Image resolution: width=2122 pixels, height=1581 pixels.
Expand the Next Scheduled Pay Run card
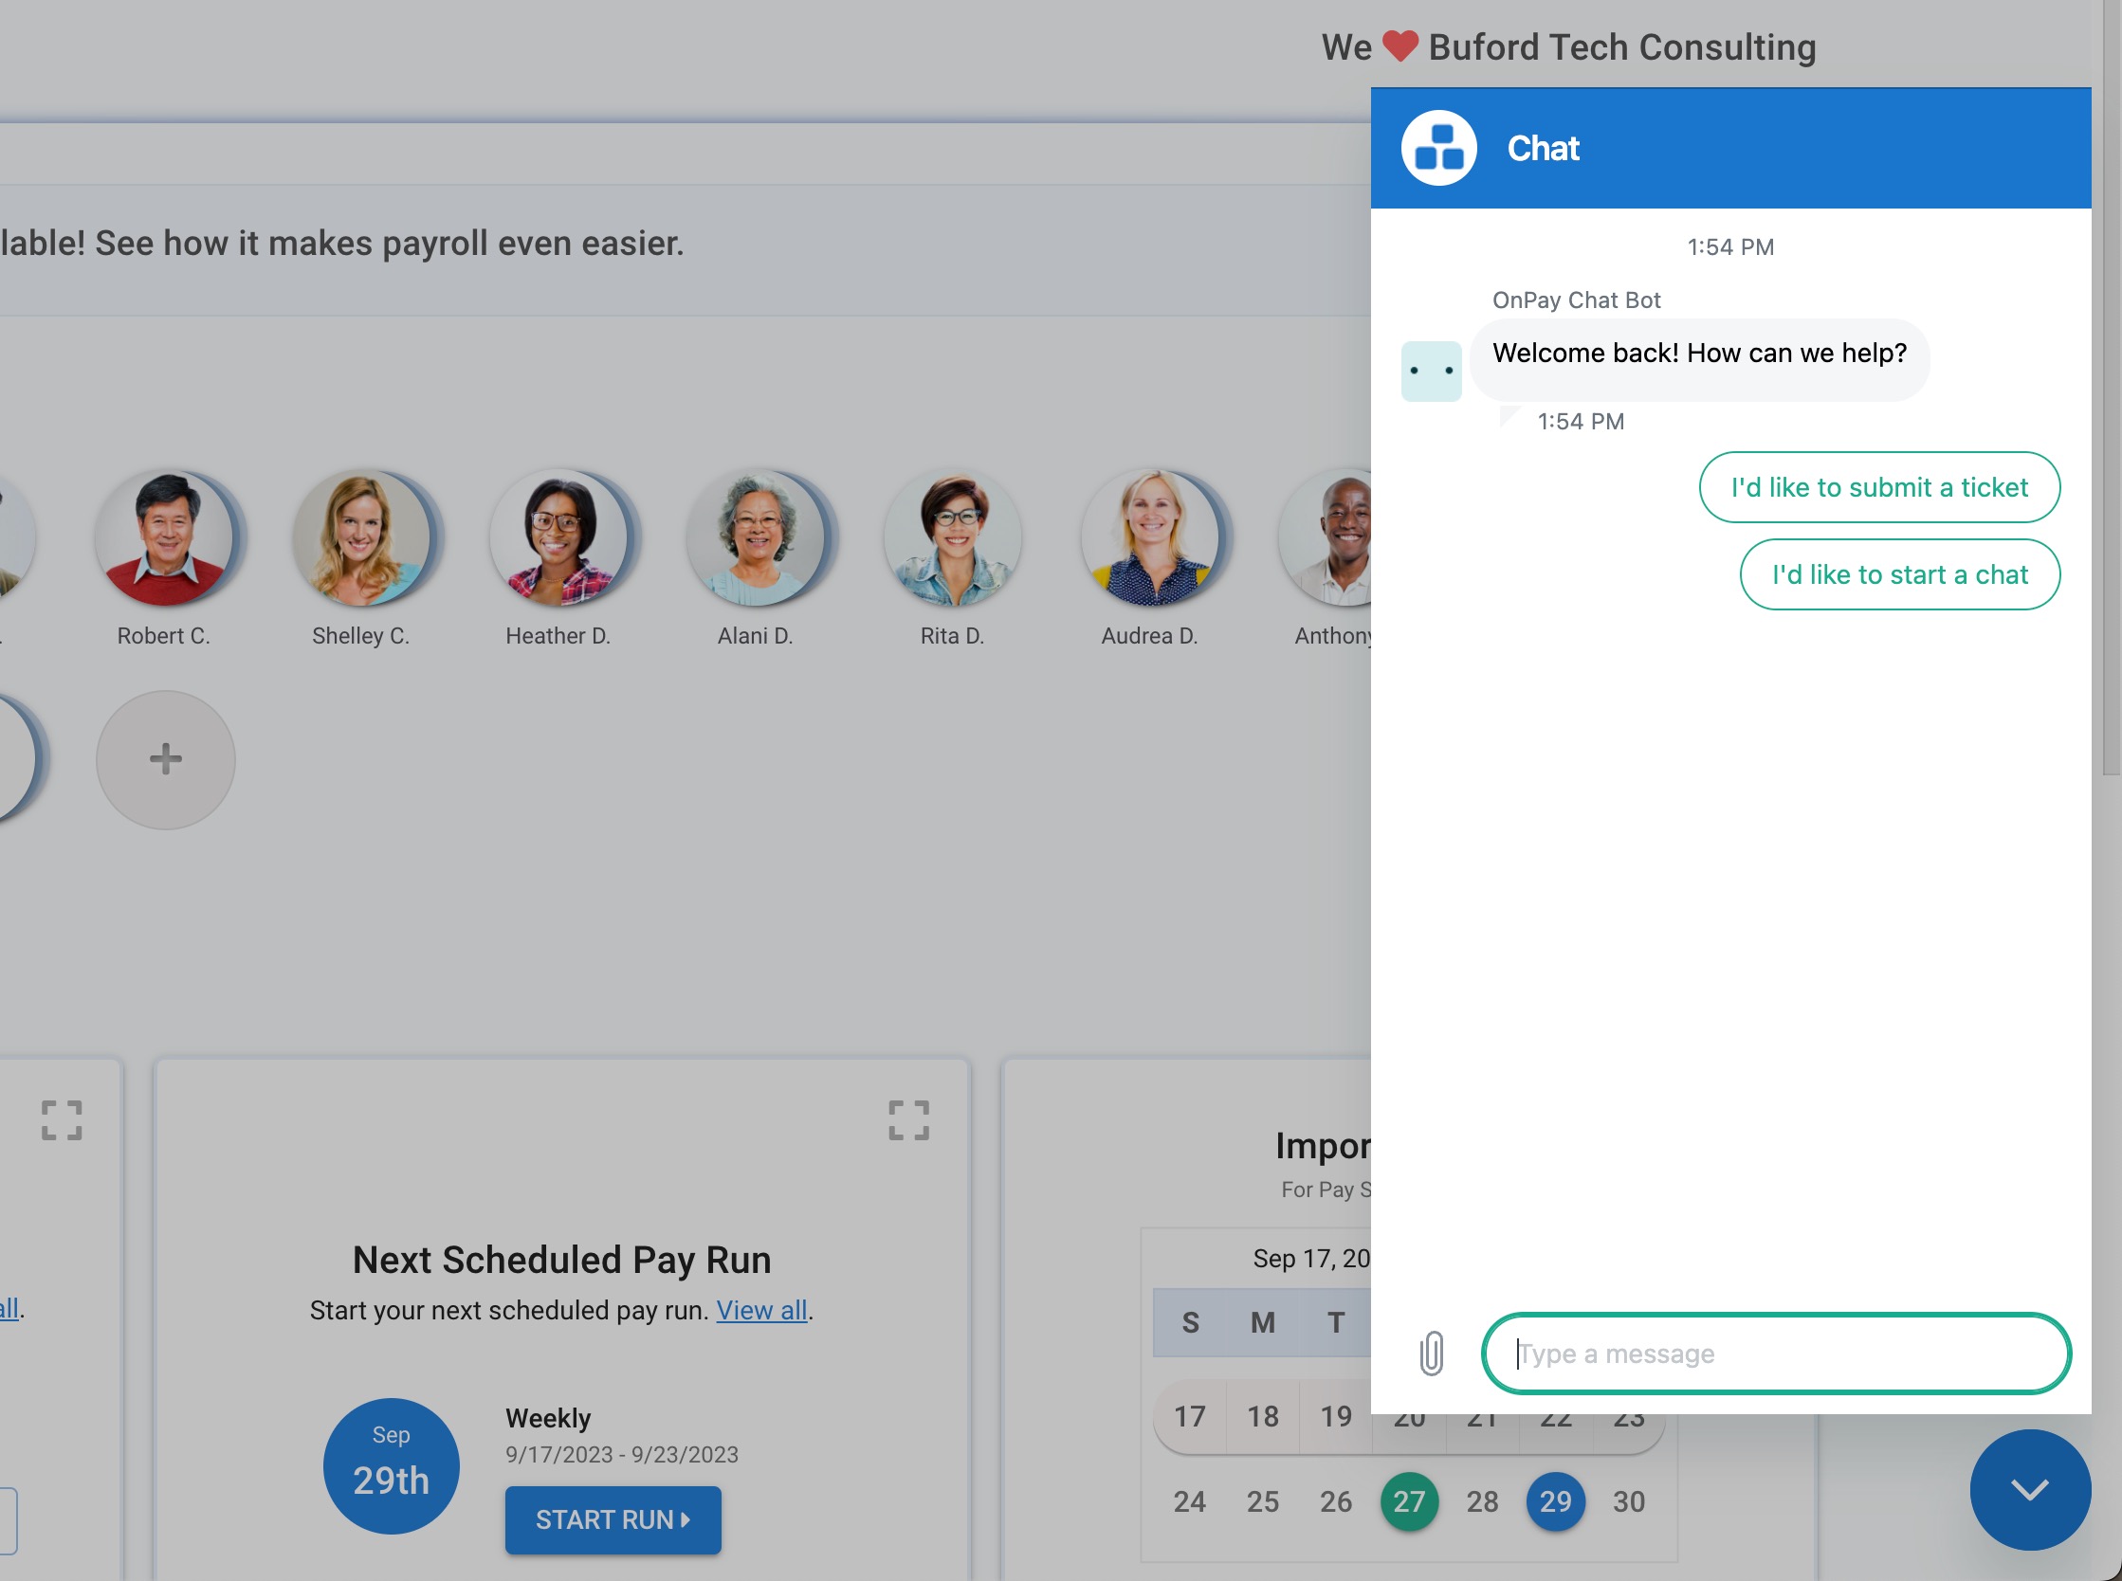coord(908,1119)
